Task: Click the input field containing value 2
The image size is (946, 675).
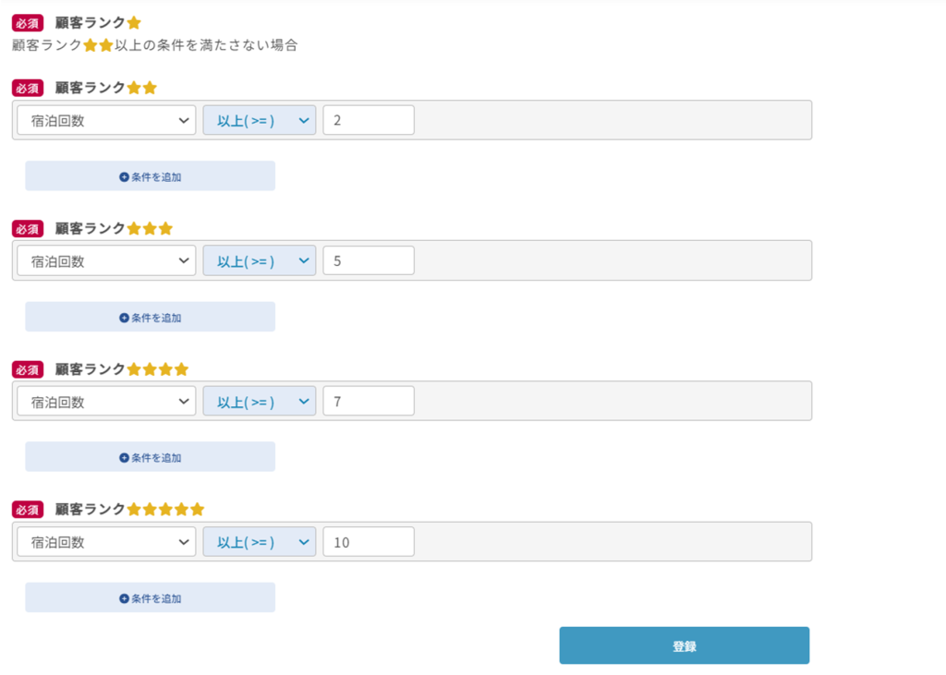Action: point(369,120)
